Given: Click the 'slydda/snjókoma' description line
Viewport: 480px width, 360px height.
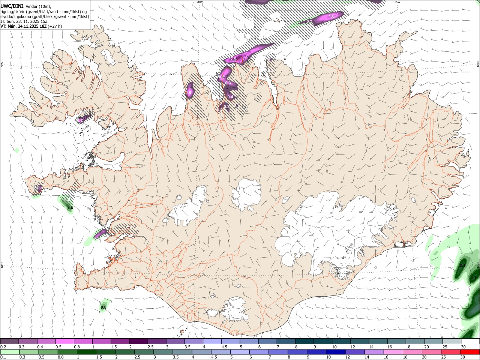Looking at the screenshot, I should (45, 16).
